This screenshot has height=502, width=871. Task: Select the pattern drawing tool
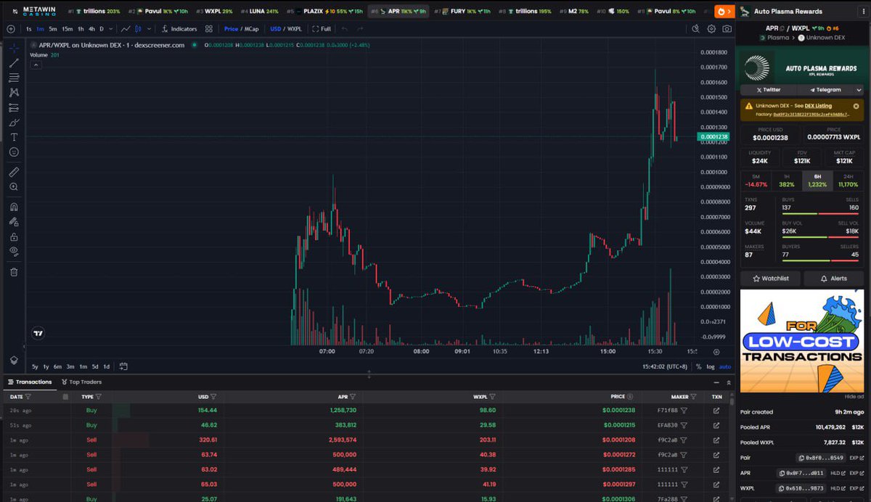tap(14, 93)
